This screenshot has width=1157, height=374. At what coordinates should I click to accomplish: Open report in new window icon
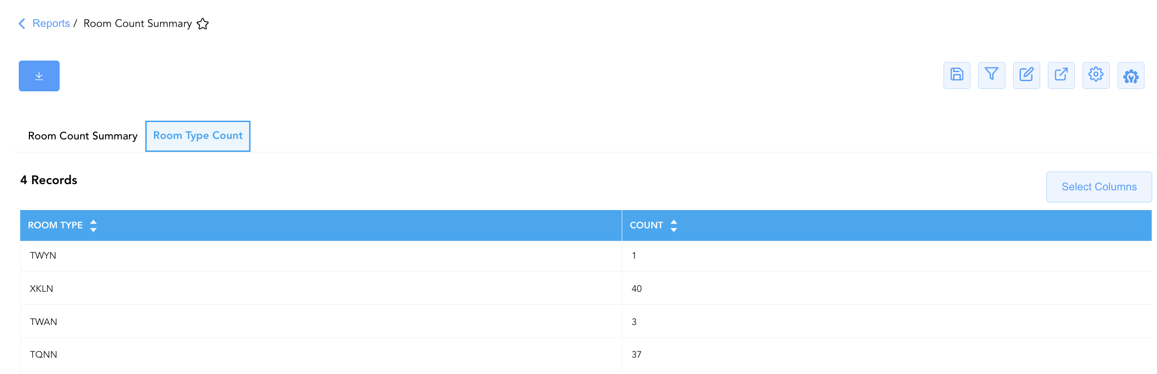click(x=1061, y=75)
